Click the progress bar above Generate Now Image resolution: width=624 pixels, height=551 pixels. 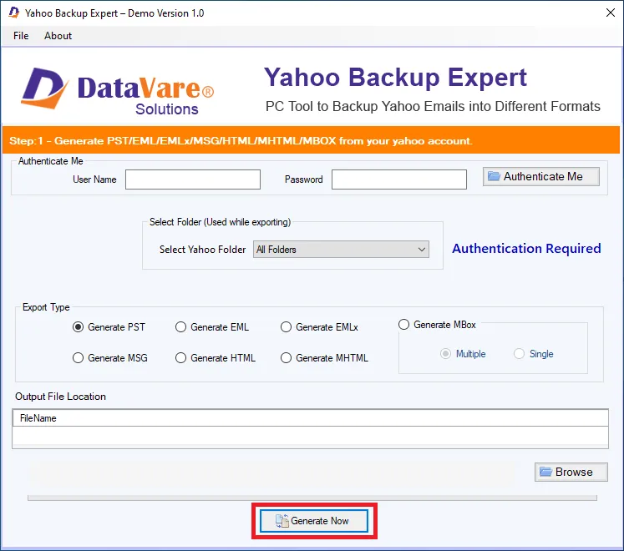(312, 498)
